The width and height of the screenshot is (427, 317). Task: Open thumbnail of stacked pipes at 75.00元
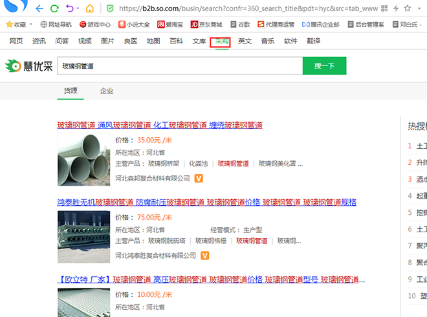(x=84, y=237)
